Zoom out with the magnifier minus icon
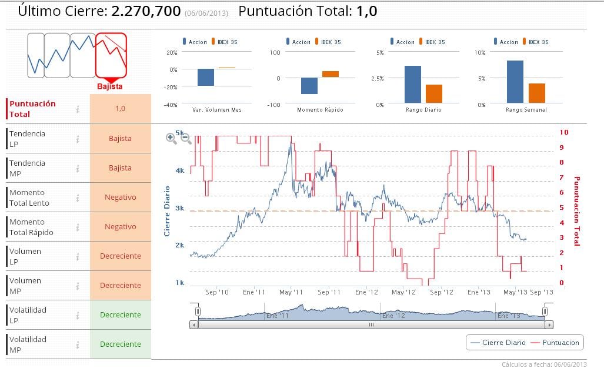Viewport: 604px width, 375px height. pos(186,138)
